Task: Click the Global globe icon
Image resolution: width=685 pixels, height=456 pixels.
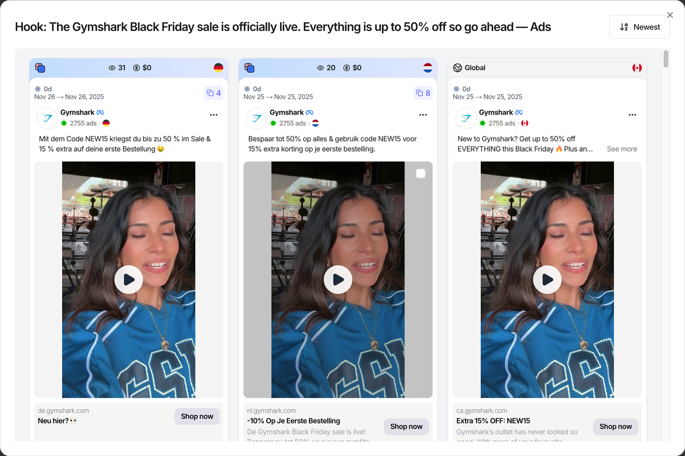Action: (458, 68)
